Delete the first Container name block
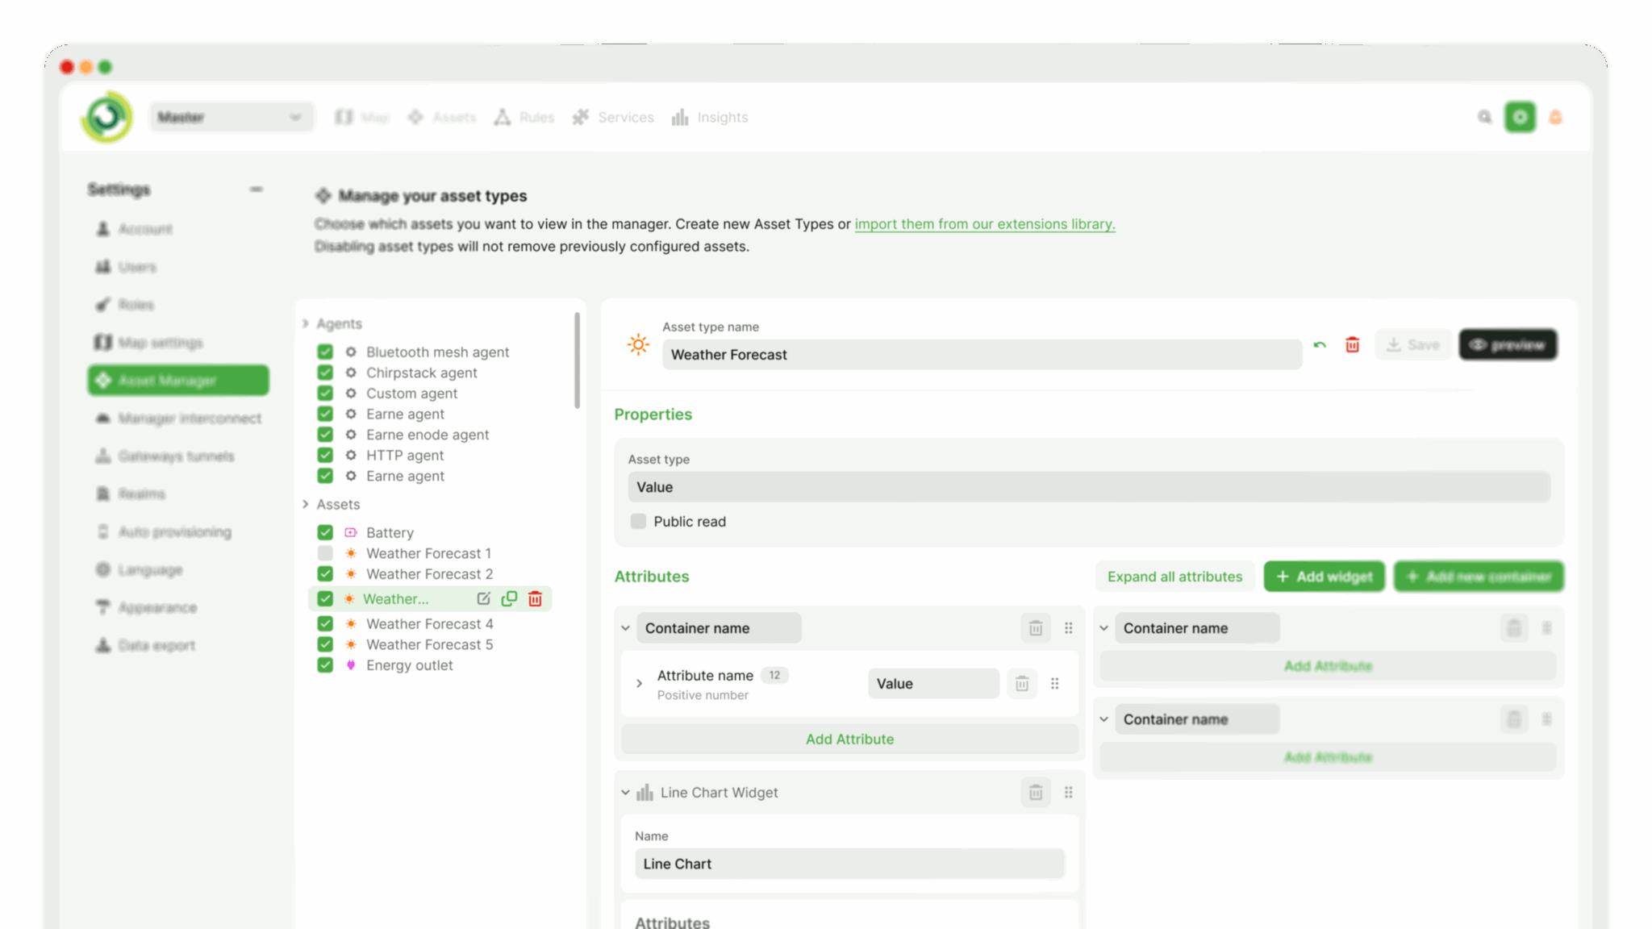The height and width of the screenshot is (929, 1652). click(x=1036, y=628)
